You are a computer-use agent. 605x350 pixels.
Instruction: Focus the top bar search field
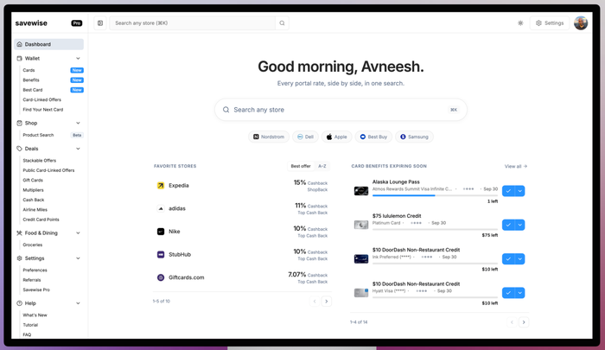[x=192, y=23]
